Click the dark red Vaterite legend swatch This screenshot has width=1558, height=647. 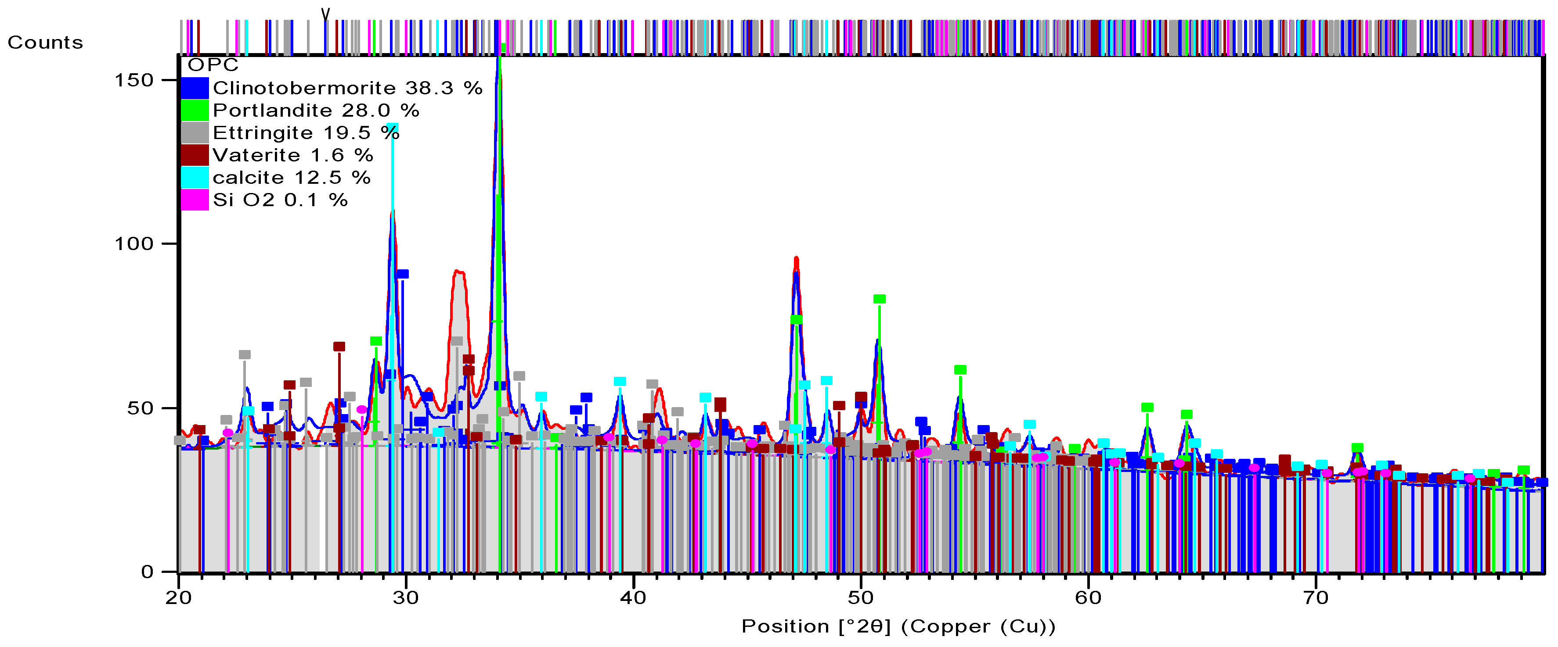(195, 155)
